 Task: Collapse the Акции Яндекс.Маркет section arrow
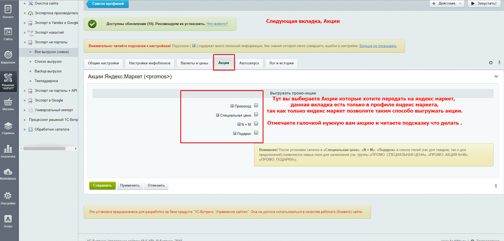tap(496, 77)
